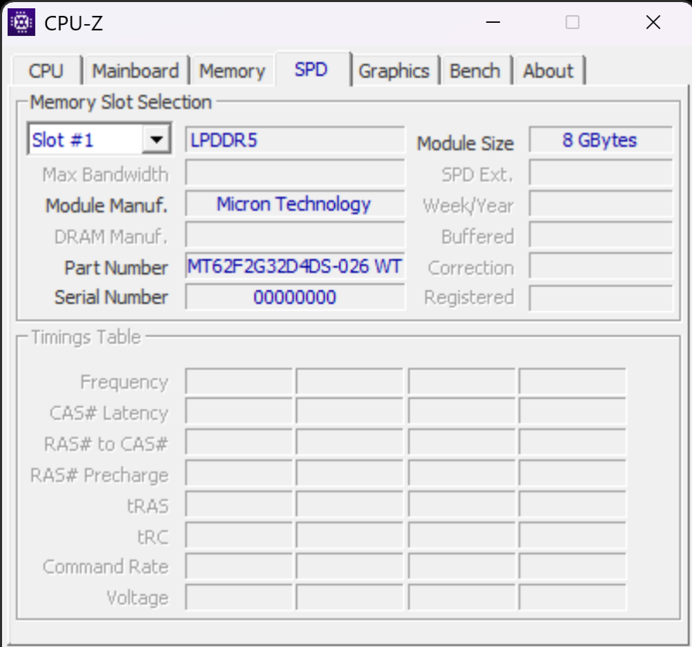
Task: Click the empty Max Bandwidth field
Action: click(295, 172)
